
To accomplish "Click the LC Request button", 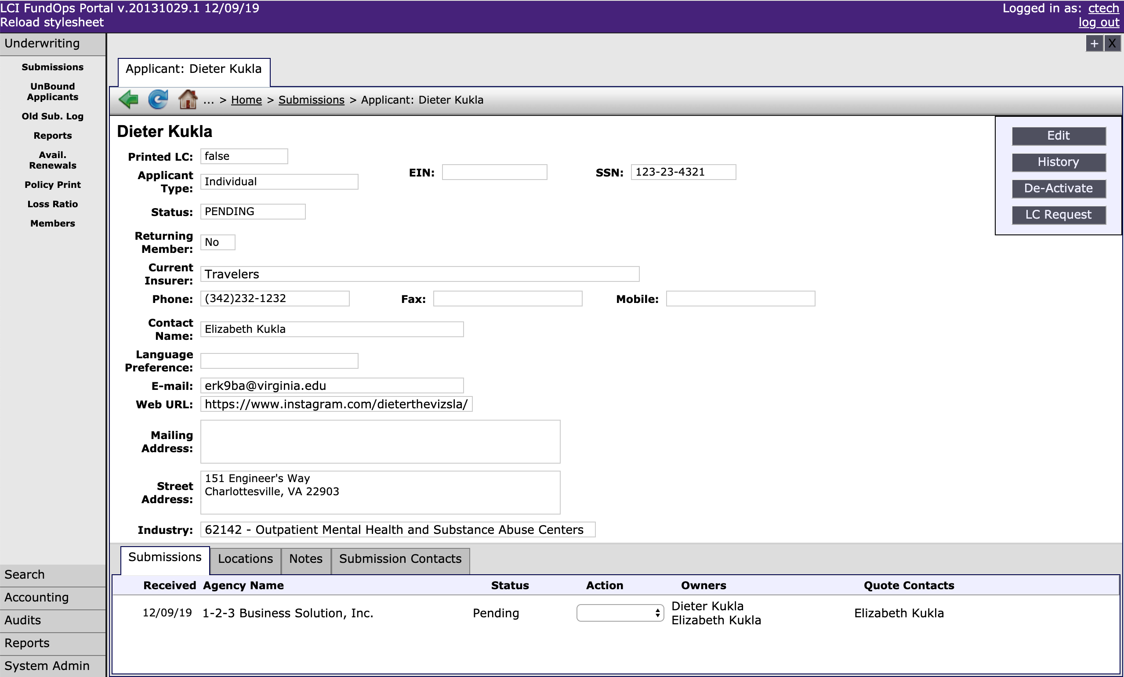I will point(1059,215).
